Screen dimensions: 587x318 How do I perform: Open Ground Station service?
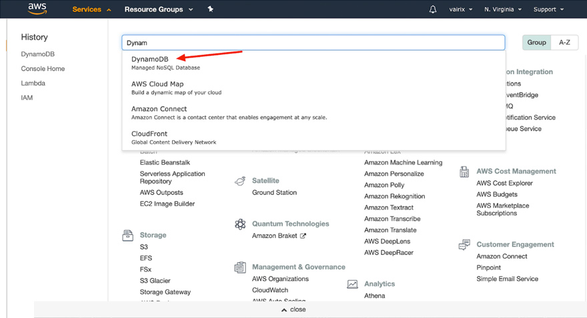click(274, 193)
